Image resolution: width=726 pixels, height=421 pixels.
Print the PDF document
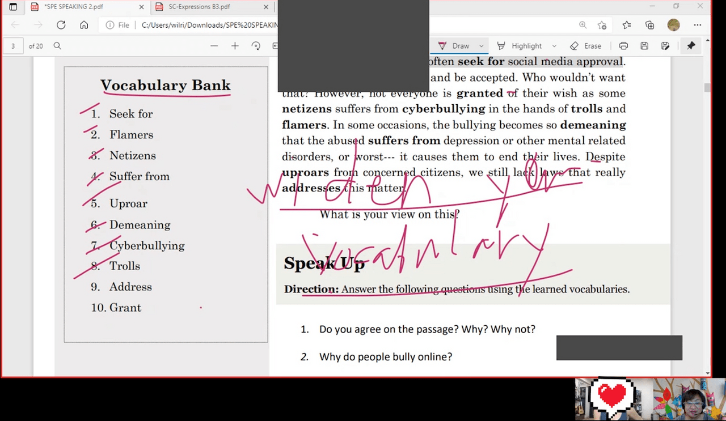pyautogui.click(x=623, y=46)
